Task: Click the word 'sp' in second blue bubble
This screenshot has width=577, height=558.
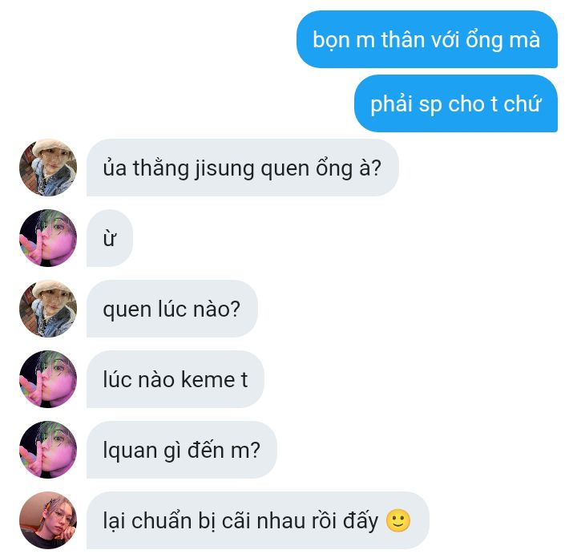Action: (430, 105)
